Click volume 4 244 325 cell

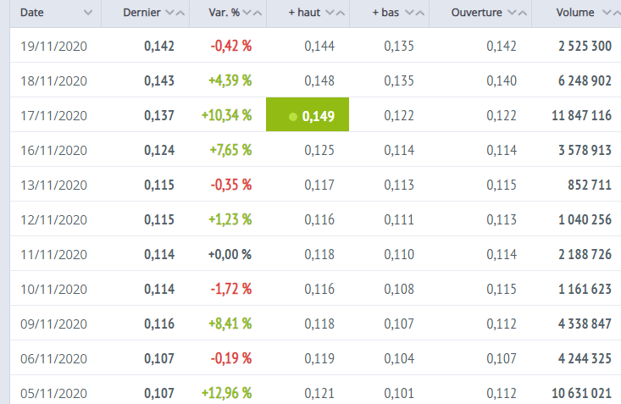point(585,359)
